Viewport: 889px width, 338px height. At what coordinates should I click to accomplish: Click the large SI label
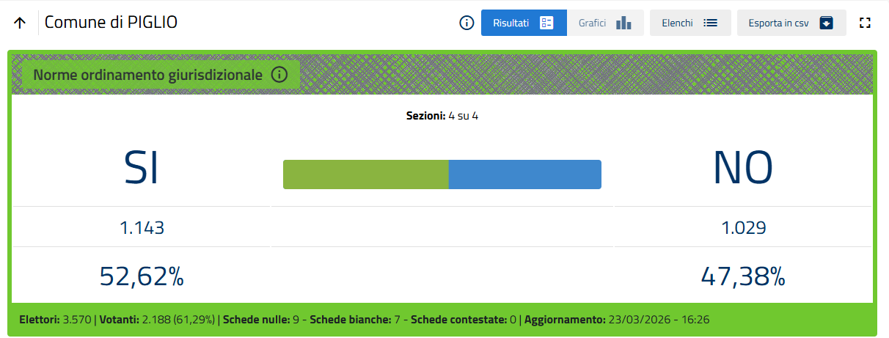coord(142,169)
